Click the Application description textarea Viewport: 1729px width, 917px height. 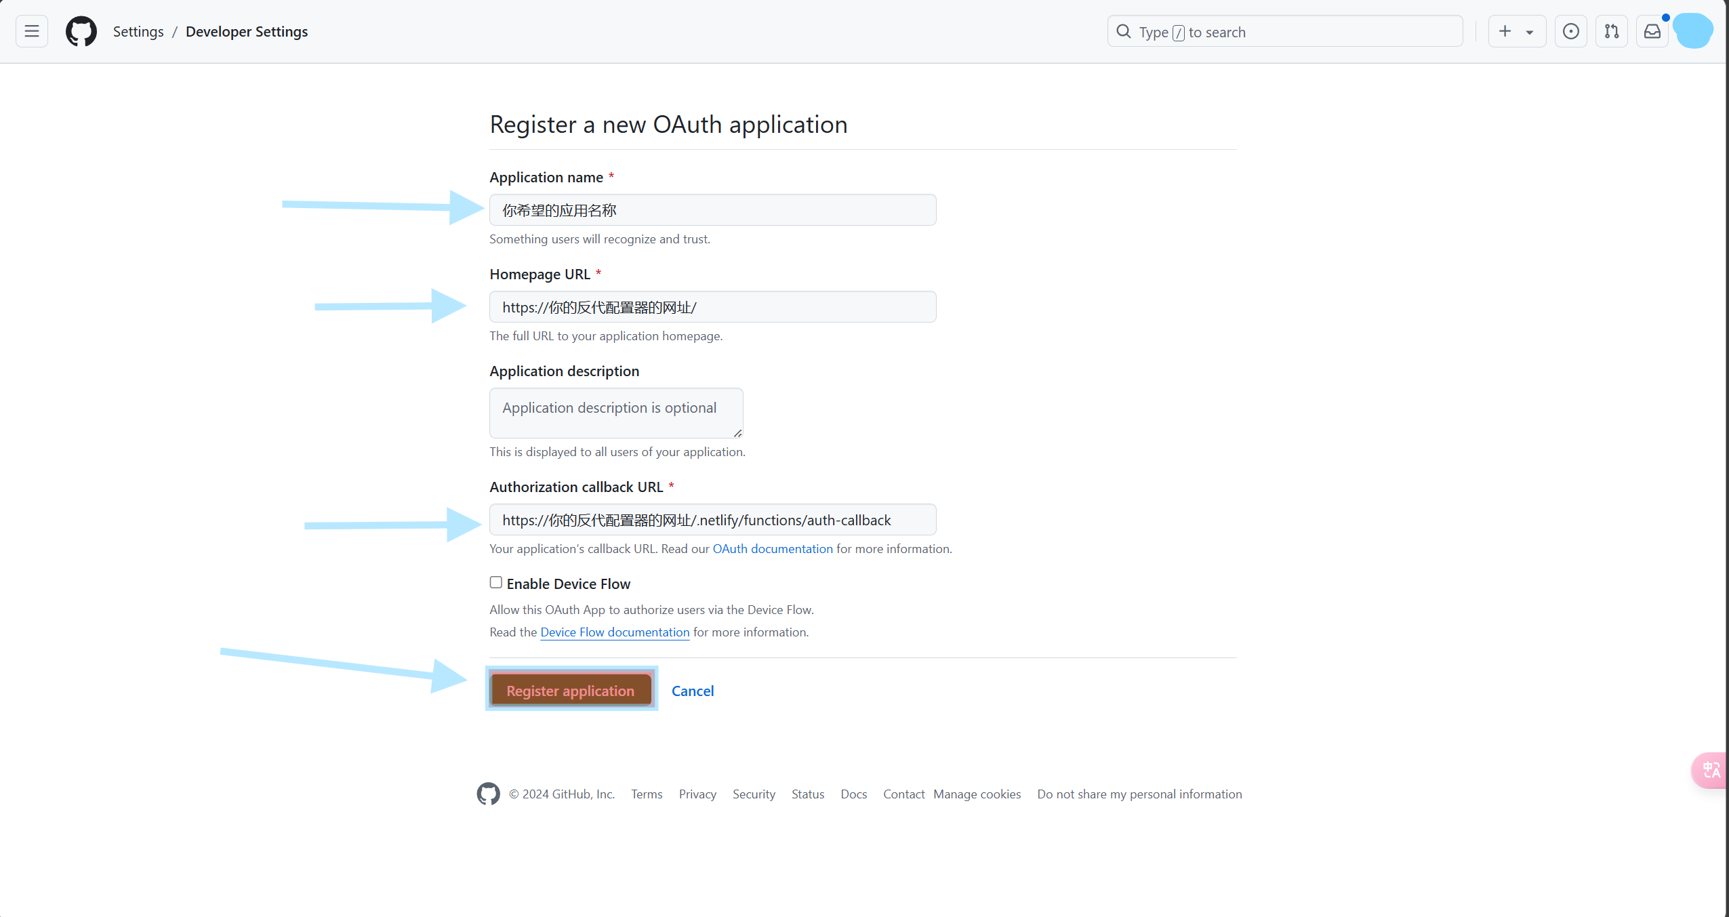[x=616, y=413]
